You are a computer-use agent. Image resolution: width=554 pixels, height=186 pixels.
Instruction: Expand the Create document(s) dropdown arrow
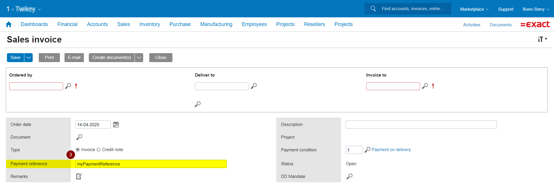click(x=139, y=57)
